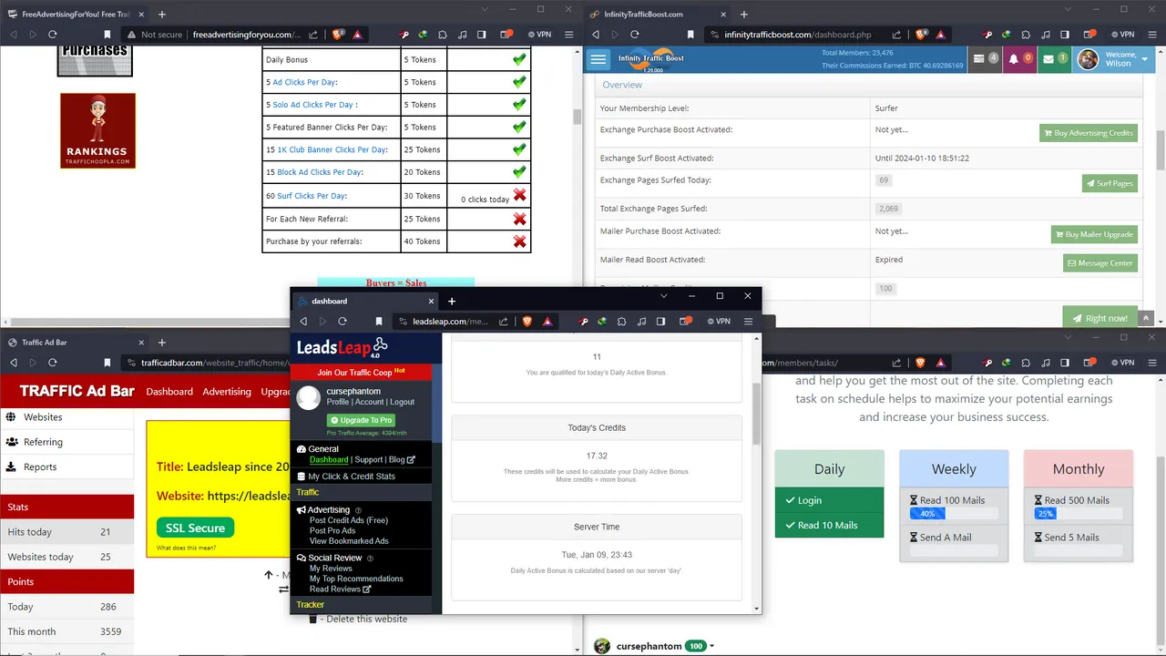Reload the LeadsLeap dashboard page
Image resolution: width=1166 pixels, height=656 pixels.
tap(343, 321)
